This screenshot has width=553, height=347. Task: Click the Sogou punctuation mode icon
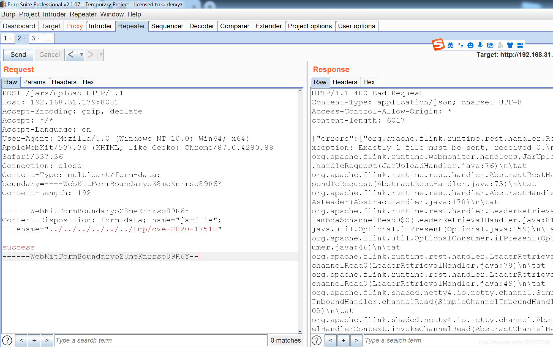pyautogui.click(x=461, y=45)
